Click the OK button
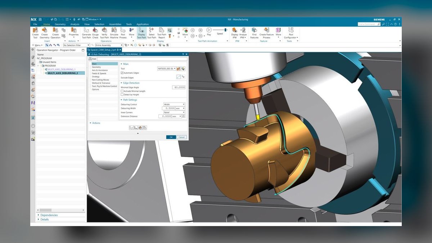This screenshot has height=243, width=432. point(171,137)
